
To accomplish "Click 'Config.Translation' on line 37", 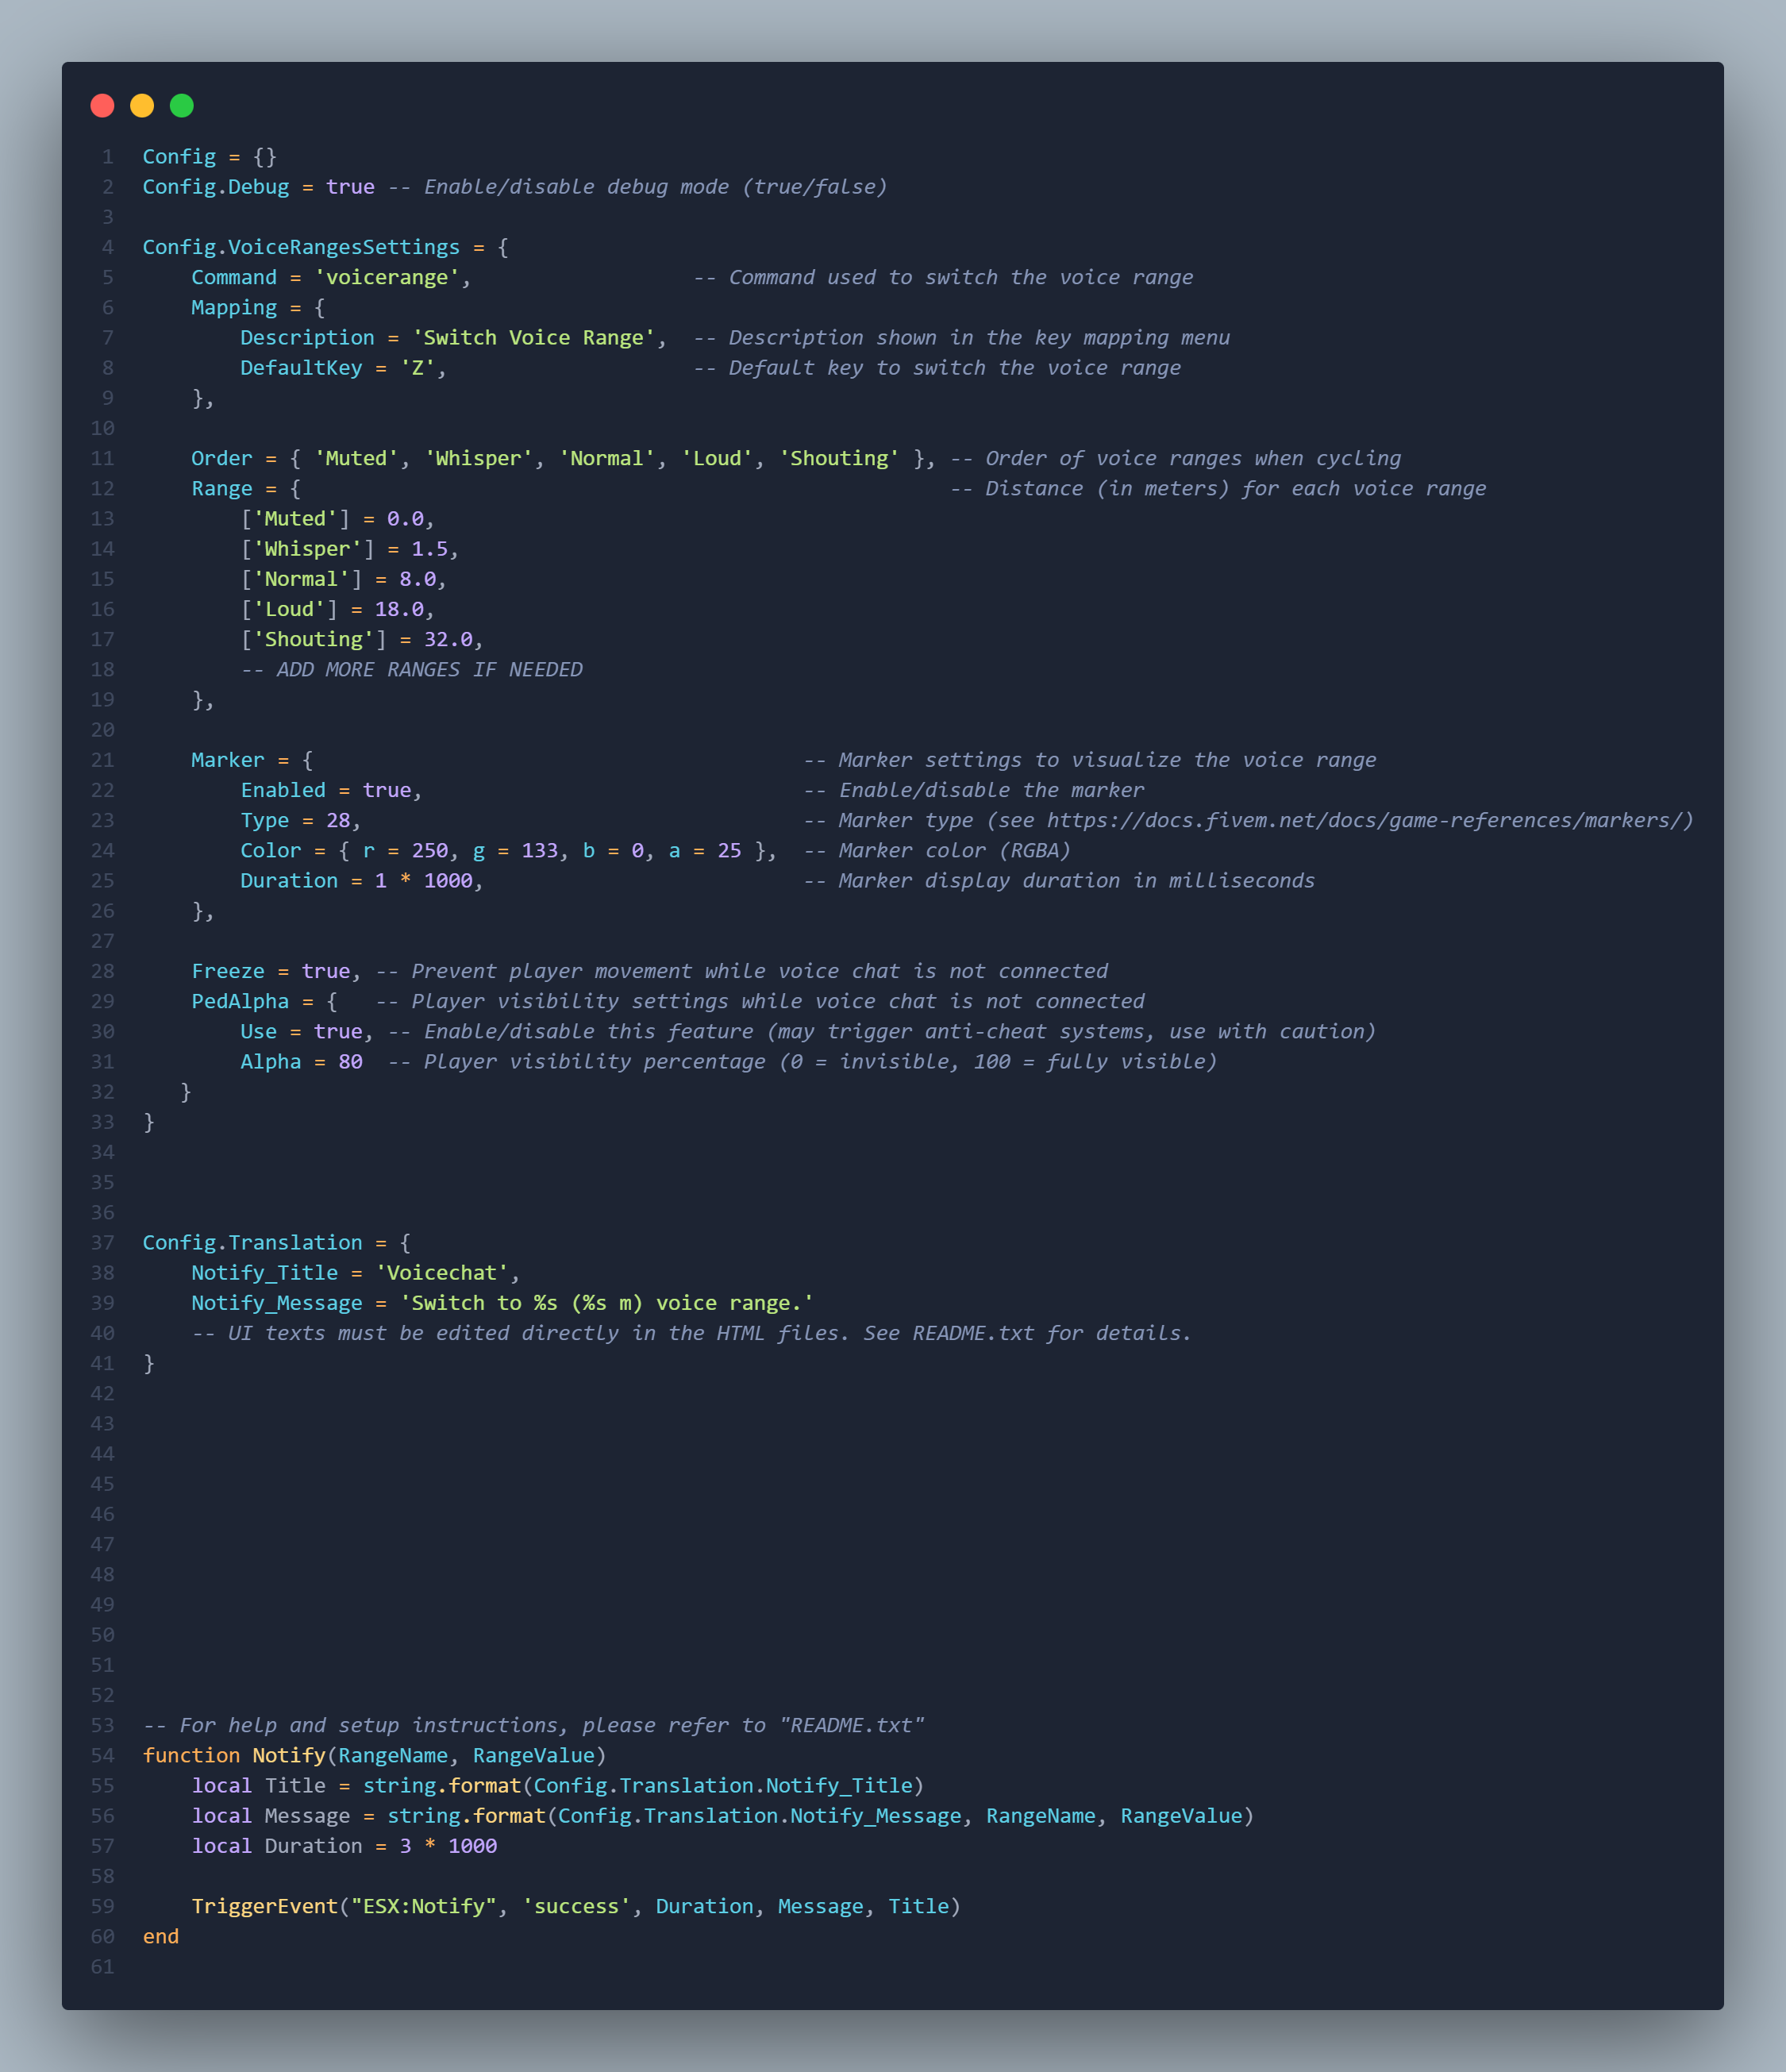I will click(x=253, y=1242).
